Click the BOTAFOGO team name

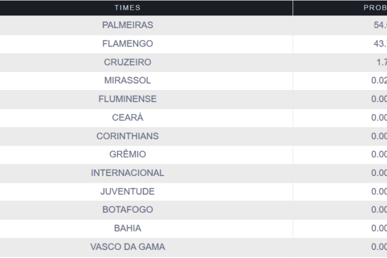coord(127,210)
